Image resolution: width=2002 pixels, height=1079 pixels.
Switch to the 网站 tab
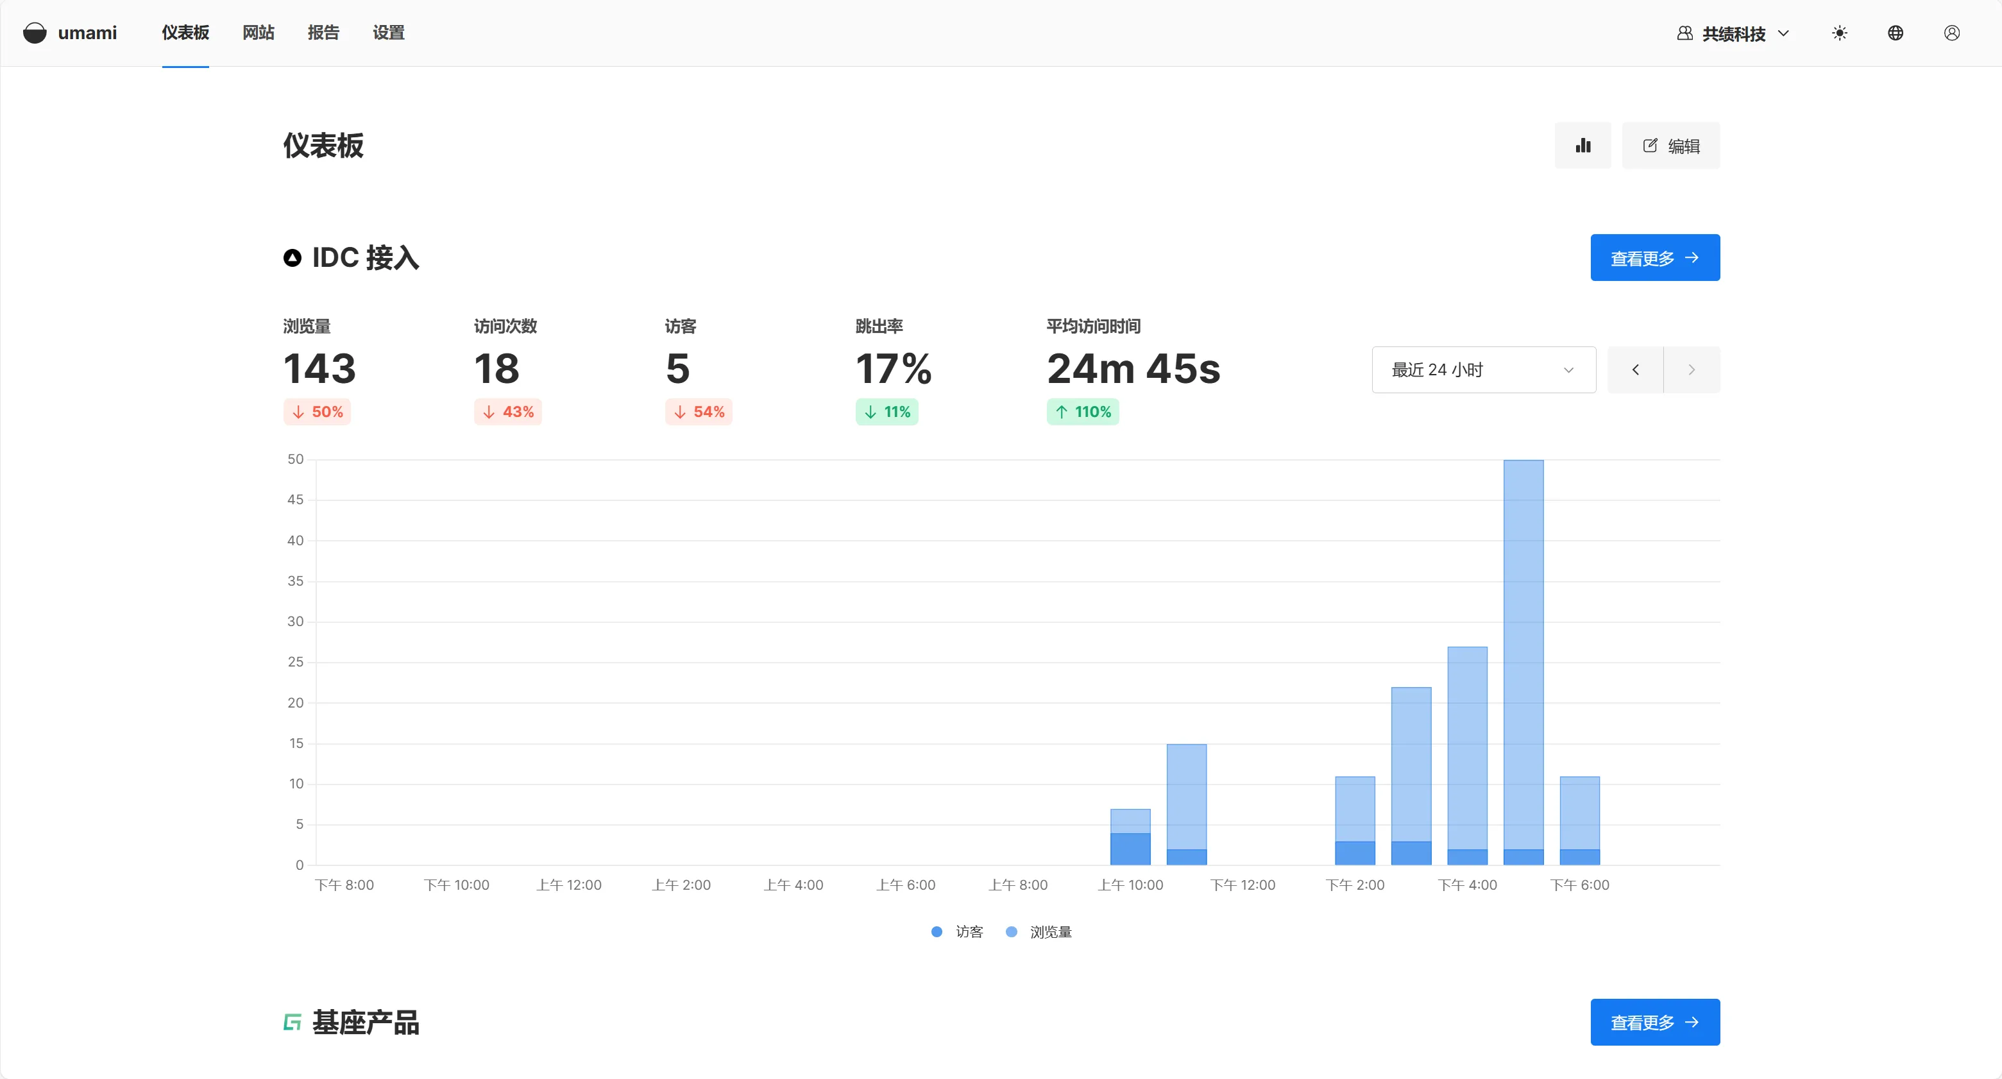click(258, 33)
